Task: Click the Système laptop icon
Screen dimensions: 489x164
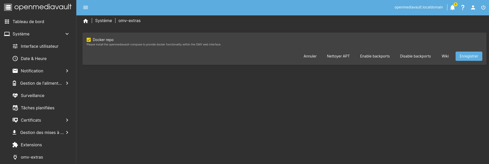Action: [x=7, y=34]
